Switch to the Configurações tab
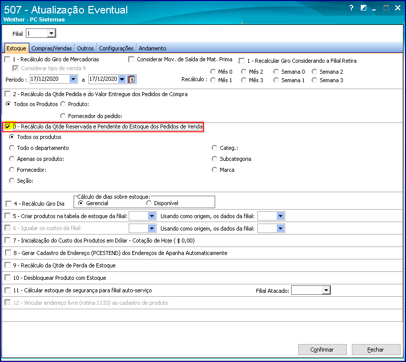 pyautogui.click(x=116, y=48)
